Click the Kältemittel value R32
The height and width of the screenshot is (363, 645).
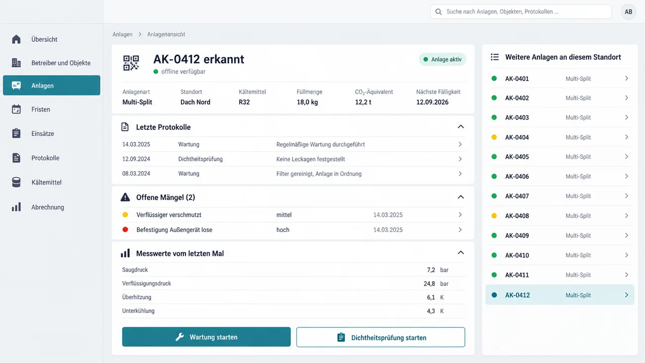tap(244, 102)
